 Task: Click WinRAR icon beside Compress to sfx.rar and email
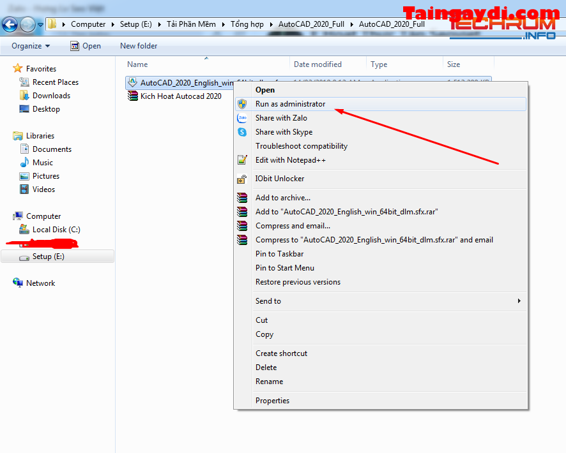(242, 240)
